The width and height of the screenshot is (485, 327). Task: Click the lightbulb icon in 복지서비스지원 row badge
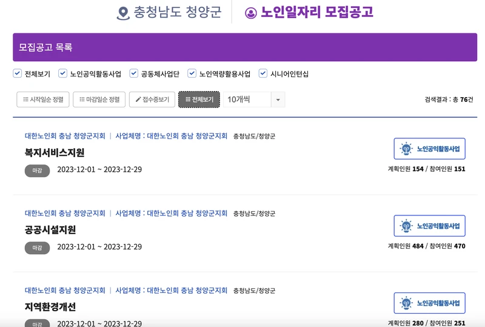coord(406,149)
